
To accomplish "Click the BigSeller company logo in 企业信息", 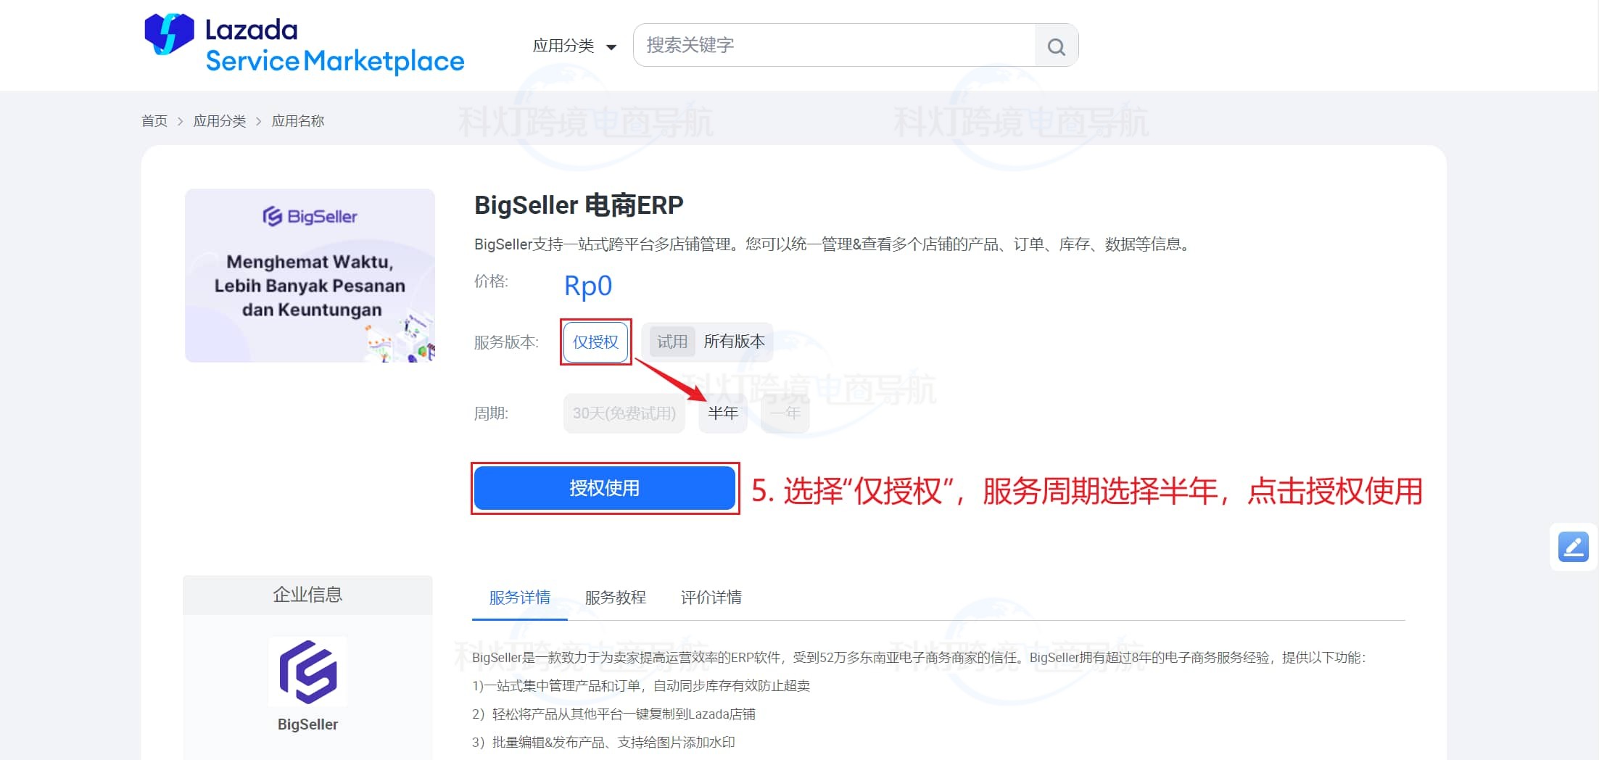I will [x=307, y=672].
